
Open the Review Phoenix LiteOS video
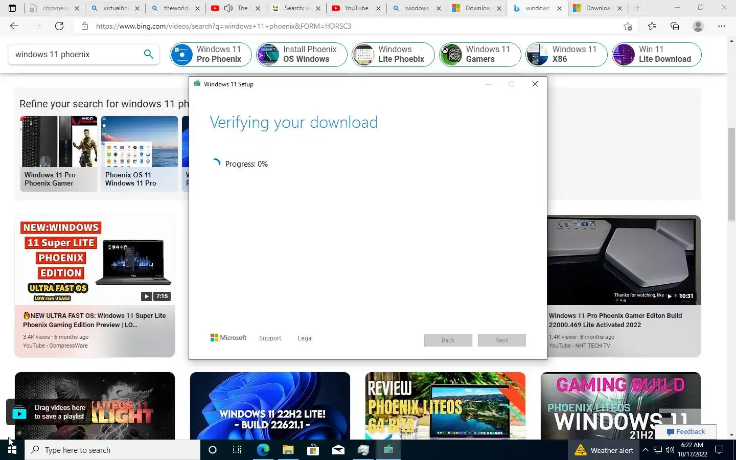pos(445,406)
